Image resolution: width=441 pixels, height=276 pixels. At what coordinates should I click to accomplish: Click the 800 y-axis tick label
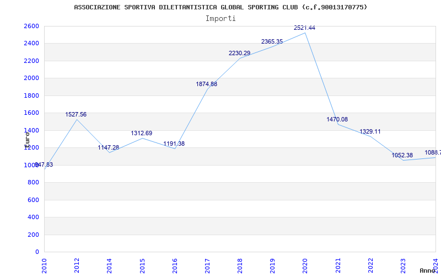coord(34,183)
